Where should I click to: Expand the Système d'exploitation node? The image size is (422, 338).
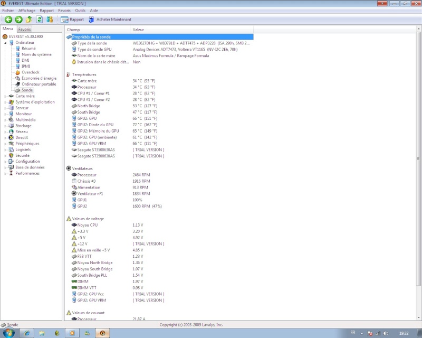(x=5, y=102)
